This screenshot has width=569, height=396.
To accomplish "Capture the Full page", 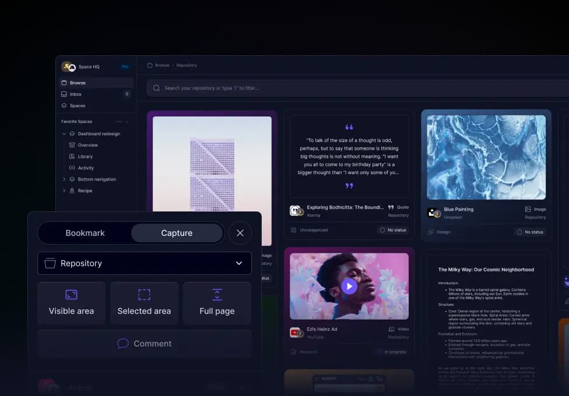I will point(217,303).
